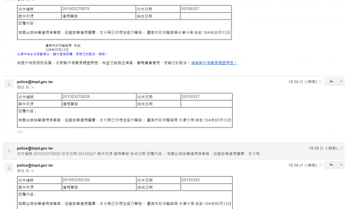Click 違規舉發 in table 201503270078
The width and height of the screenshot is (345, 209).
pyautogui.click(x=70, y=16)
